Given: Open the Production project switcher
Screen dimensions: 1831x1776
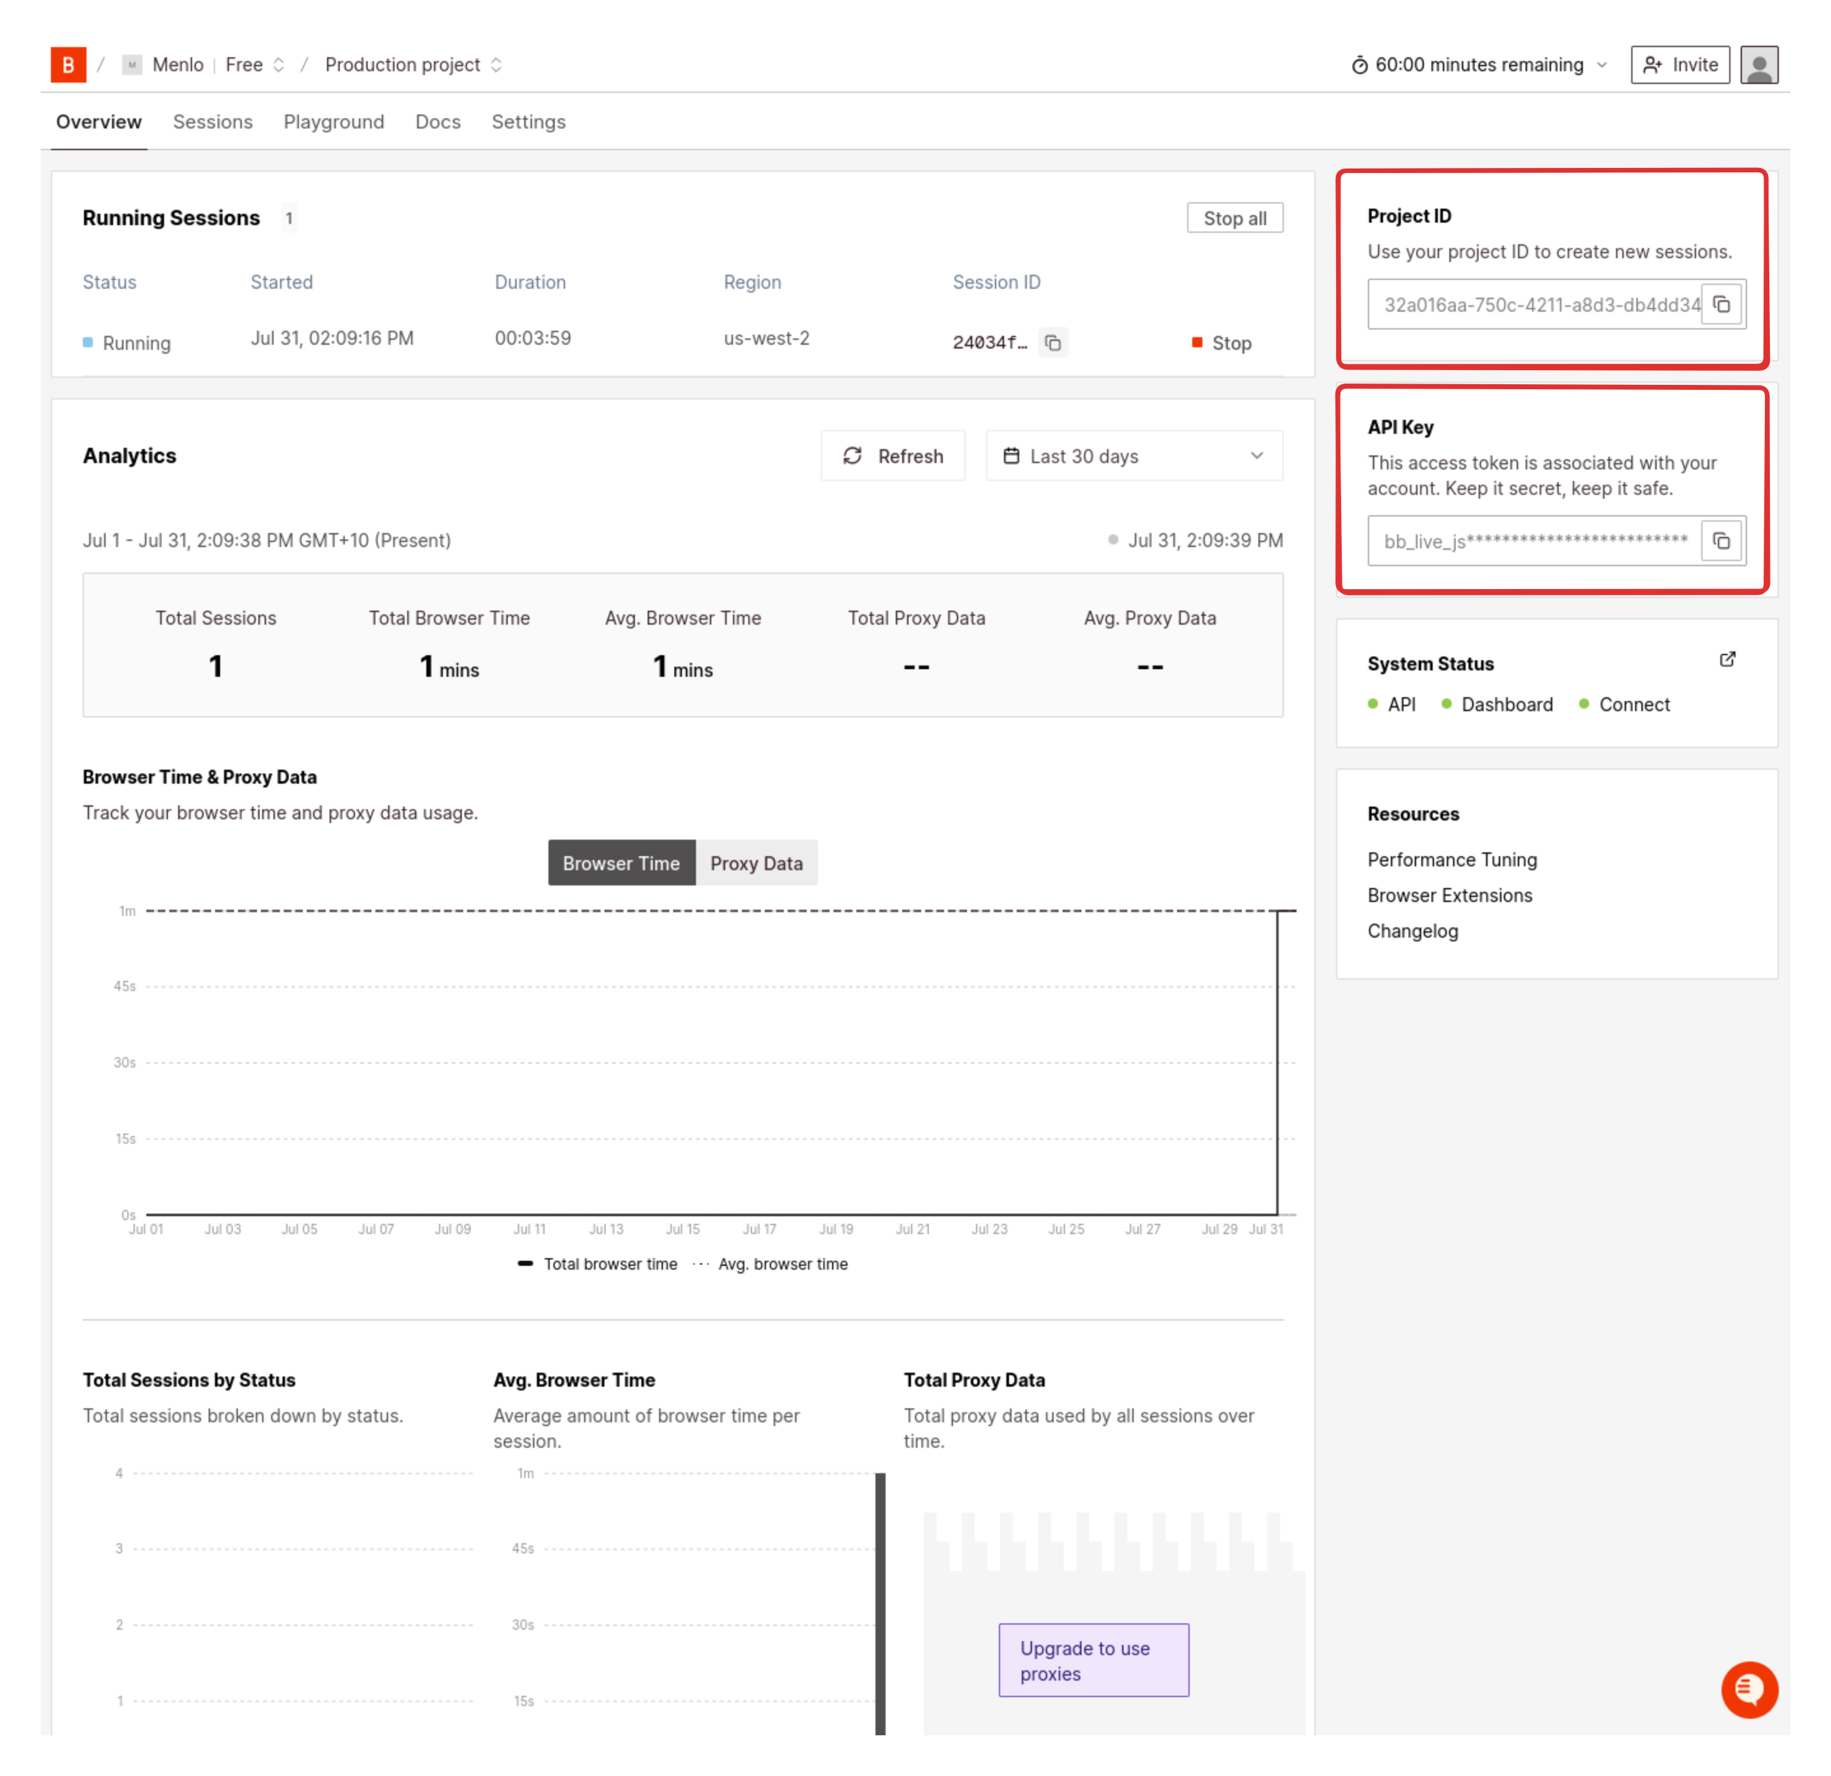Looking at the screenshot, I should coord(496,64).
